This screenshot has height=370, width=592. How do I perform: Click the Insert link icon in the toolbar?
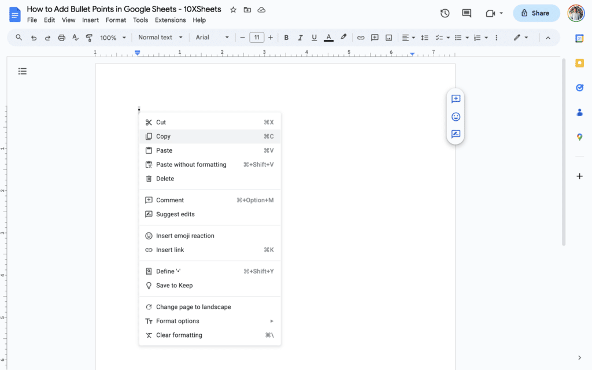pyautogui.click(x=361, y=37)
